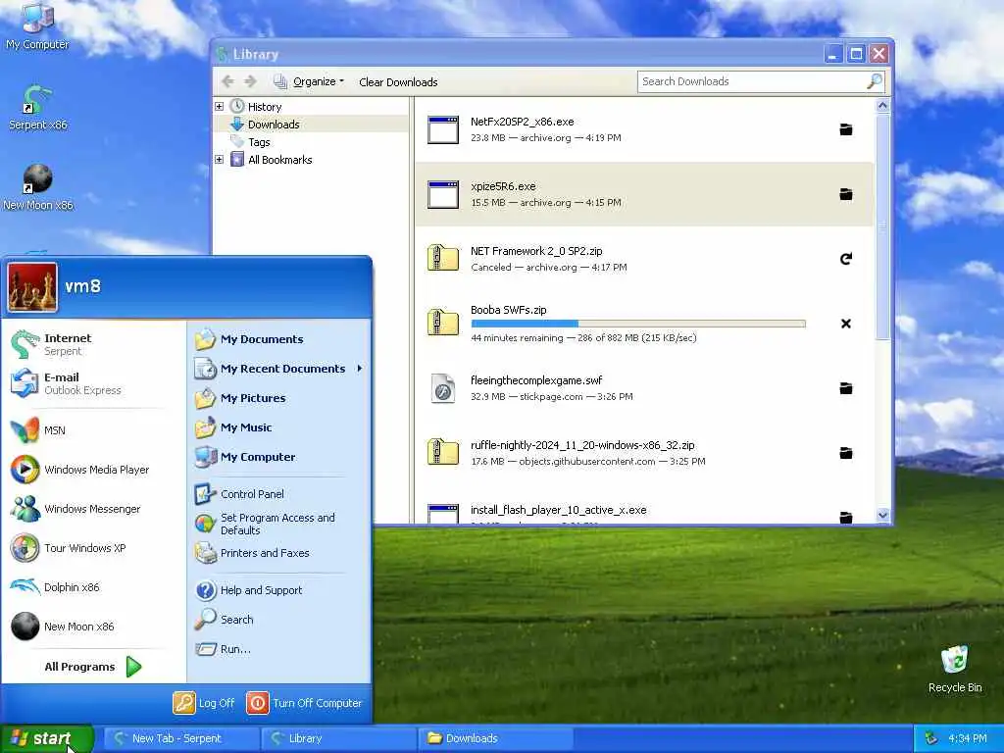1004x753 pixels.
Task: Expand the History tree node
Action: point(219,106)
